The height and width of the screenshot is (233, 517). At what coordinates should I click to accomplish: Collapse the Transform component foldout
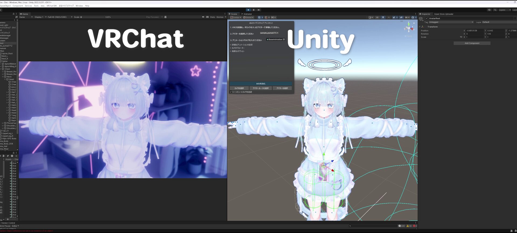pyautogui.click(x=420, y=27)
